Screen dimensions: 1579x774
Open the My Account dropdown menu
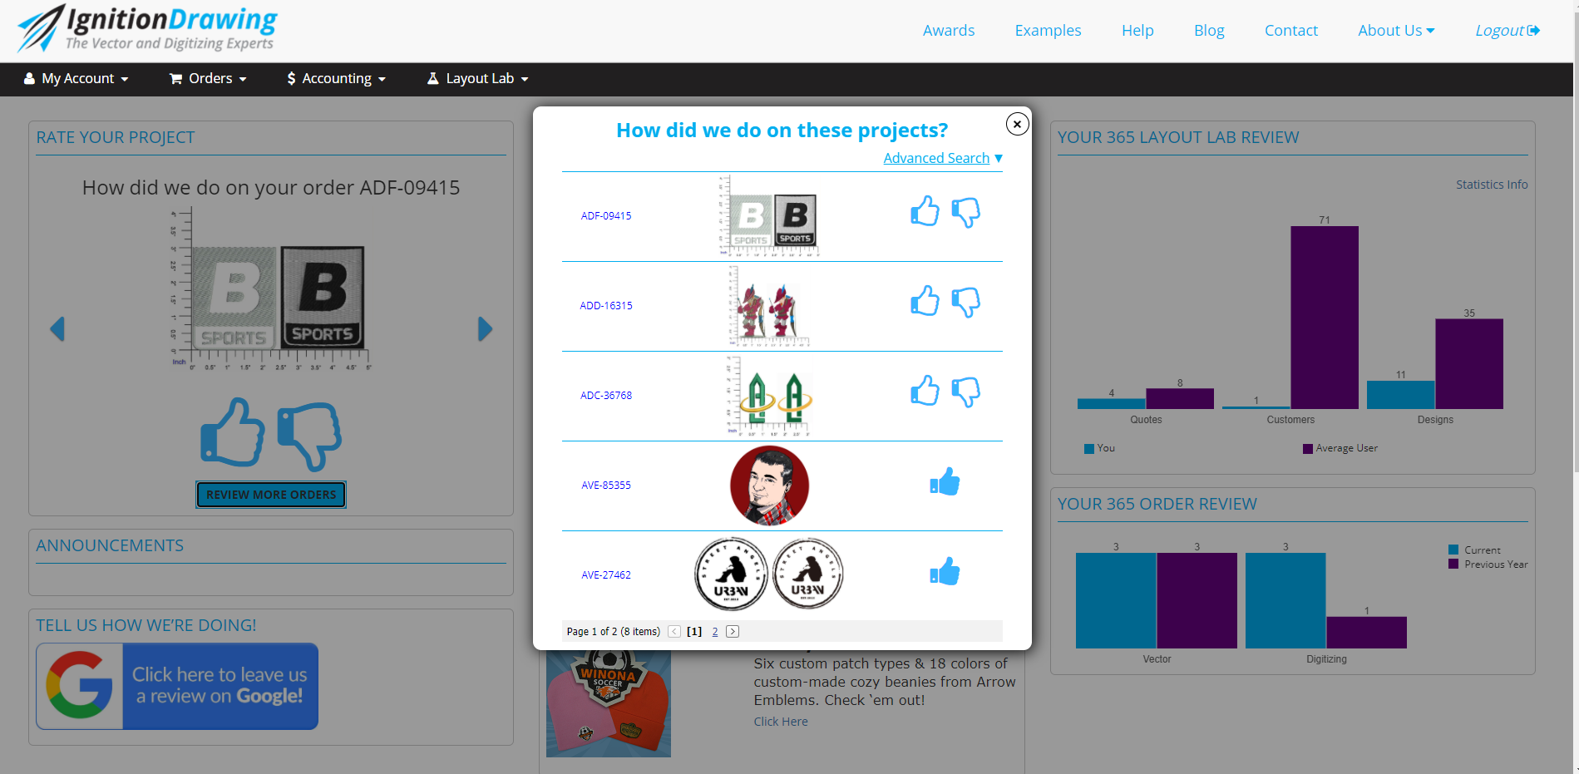[76, 79]
